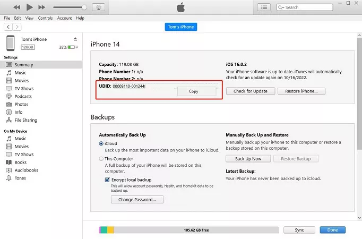Click the fast-forward button
This screenshot has height=239, width=362.
[x=42, y=7]
